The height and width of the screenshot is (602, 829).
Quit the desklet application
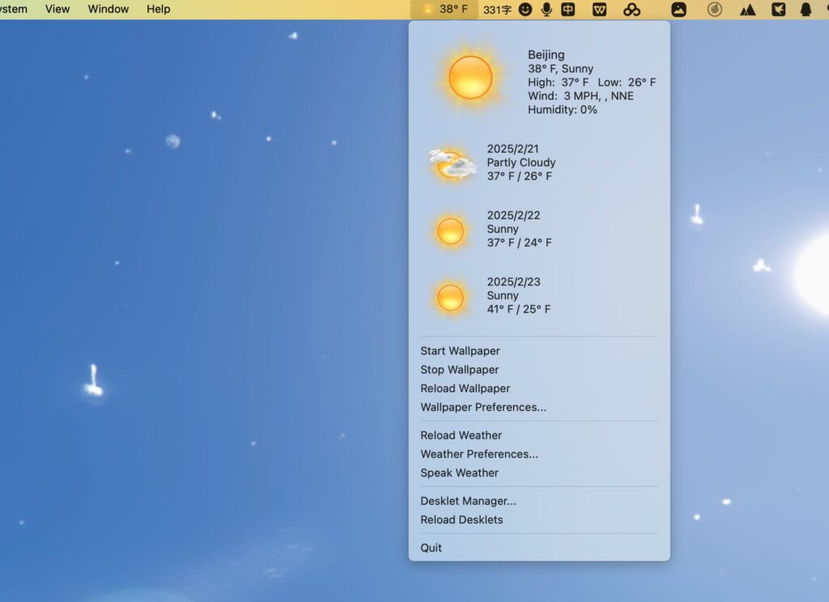430,547
